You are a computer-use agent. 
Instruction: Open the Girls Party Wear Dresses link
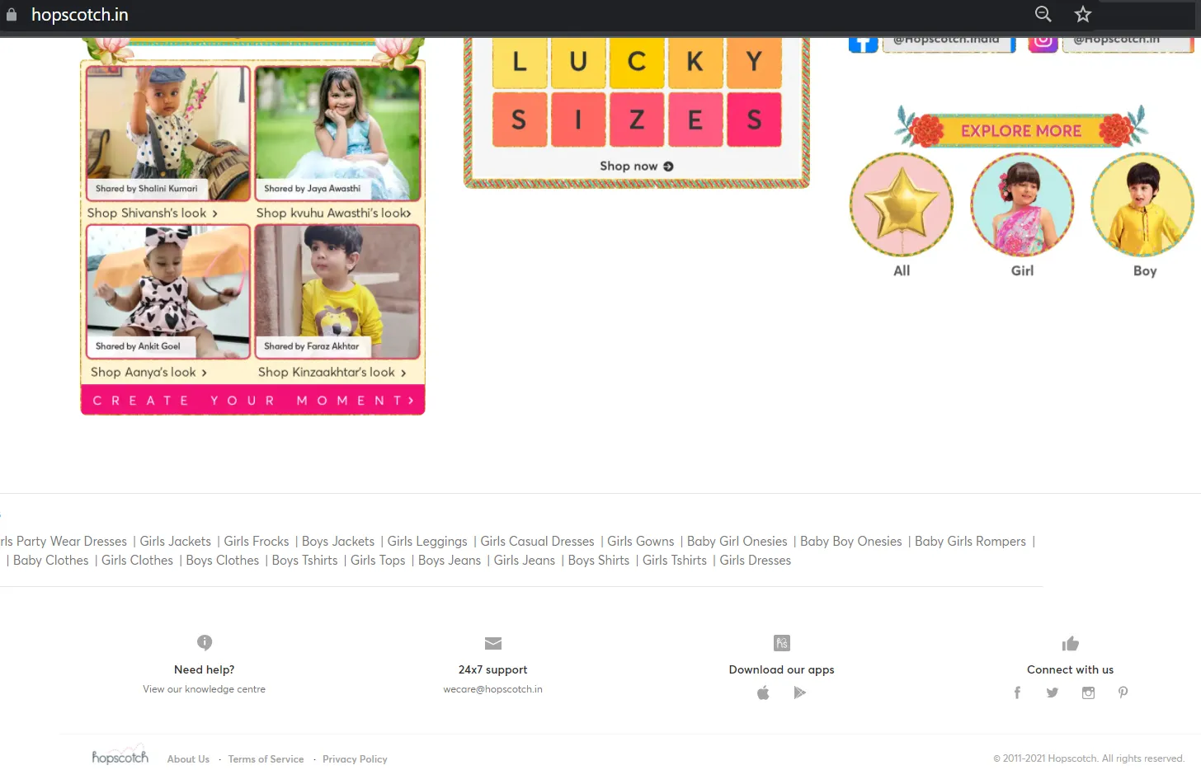pyautogui.click(x=64, y=542)
